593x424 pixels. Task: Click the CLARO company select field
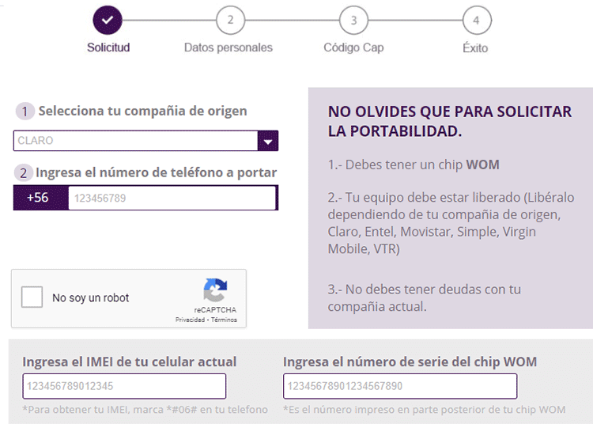[x=145, y=141]
